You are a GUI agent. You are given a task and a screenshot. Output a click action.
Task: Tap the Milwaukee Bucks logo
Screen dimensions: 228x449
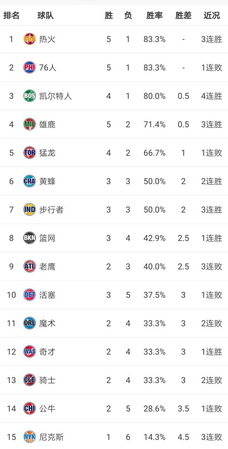click(x=30, y=124)
